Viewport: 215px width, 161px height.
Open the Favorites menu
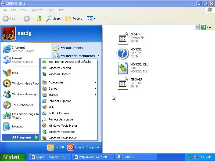coord(37,10)
